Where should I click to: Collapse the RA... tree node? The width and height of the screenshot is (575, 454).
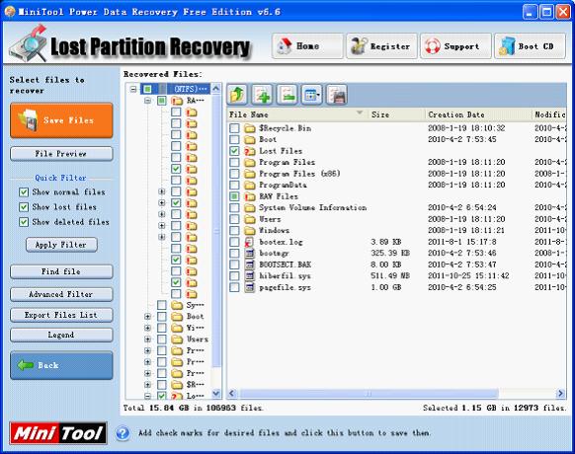click(x=148, y=101)
